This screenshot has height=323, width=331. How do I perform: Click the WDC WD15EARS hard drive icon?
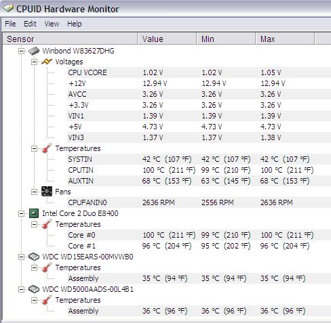[34, 257]
